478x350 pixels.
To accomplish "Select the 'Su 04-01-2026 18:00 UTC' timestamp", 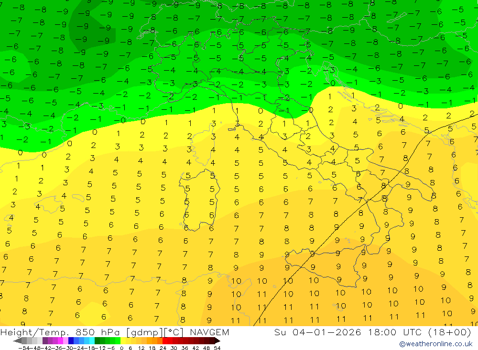I will (x=348, y=332).
